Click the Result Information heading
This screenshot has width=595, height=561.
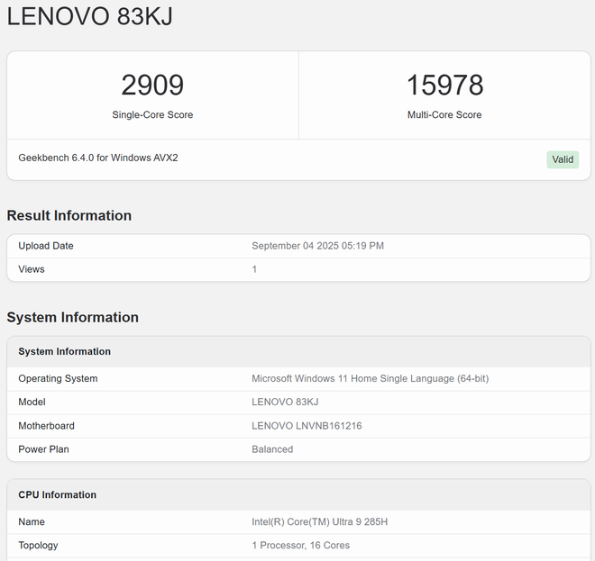coord(69,215)
